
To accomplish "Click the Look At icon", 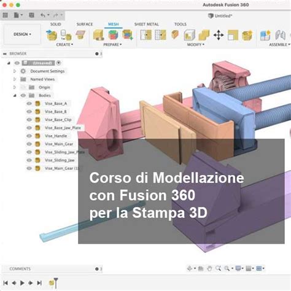I will click(x=201, y=268).
